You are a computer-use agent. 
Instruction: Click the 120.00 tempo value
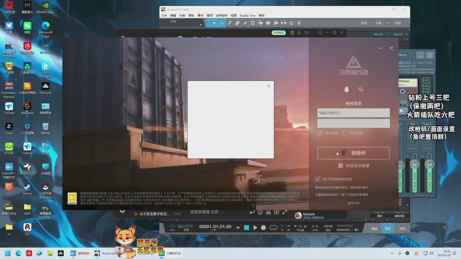(x=328, y=226)
